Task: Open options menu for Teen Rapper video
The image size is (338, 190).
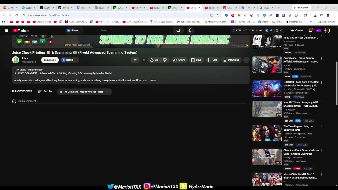Action: (x=322, y=127)
